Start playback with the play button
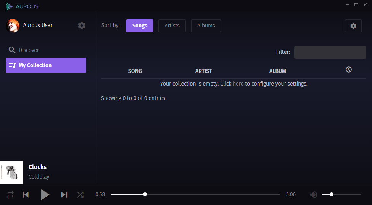 coord(45,195)
